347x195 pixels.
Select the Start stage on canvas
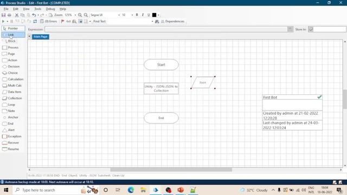click(x=161, y=64)
